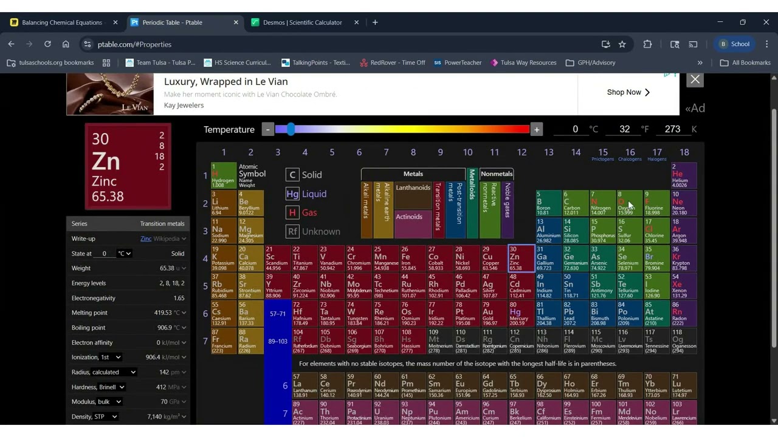Screen dimensions: 778x437
Task: Open the Luxury Wrapped in Le Vian ad link
Action: coord(226,81)
